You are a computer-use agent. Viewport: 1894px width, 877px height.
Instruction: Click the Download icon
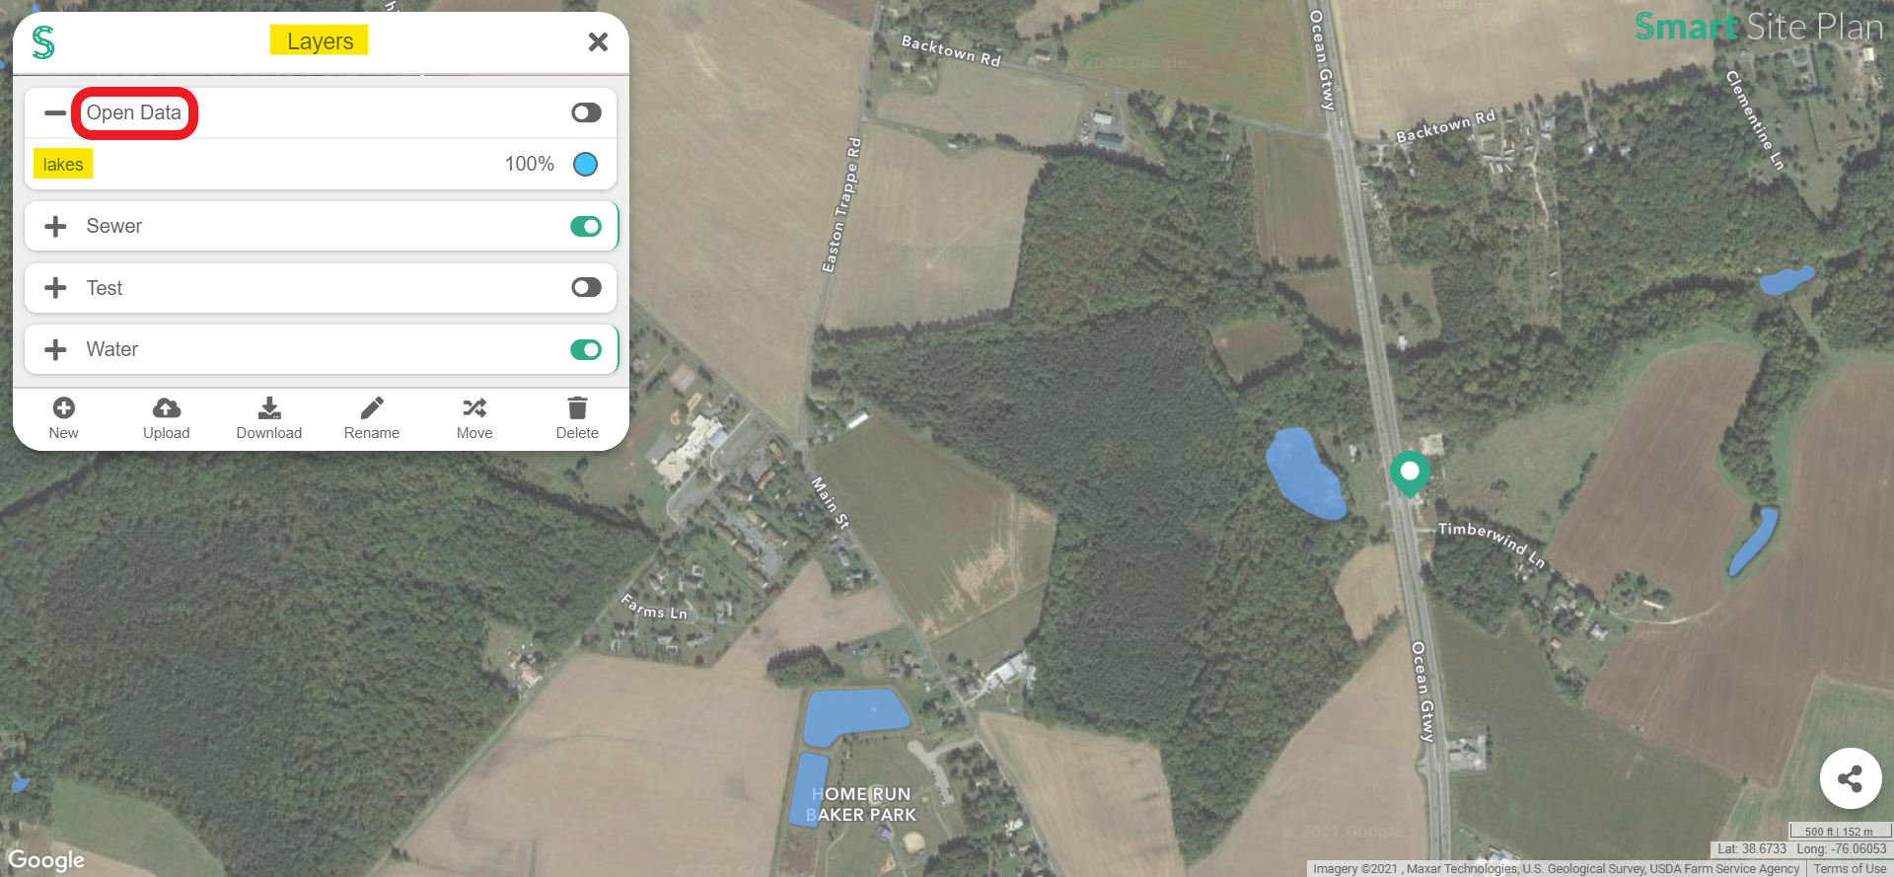(x=269, y=407)
